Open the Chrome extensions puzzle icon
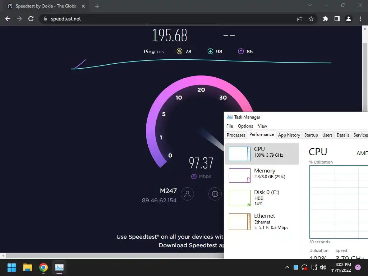This screenshot has height=276, width=368. coord(325,19)
